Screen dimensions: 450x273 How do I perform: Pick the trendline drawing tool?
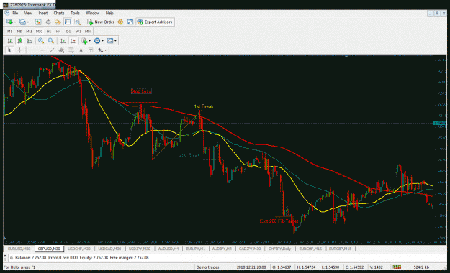(52, 50)
